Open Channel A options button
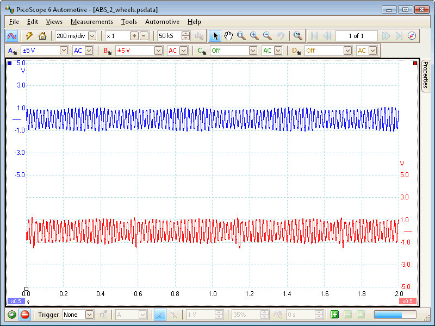This screenshot has height=326, width=435. click(x=13, y=51)
